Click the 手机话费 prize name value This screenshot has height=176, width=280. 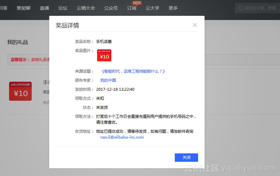click(104, 42)
